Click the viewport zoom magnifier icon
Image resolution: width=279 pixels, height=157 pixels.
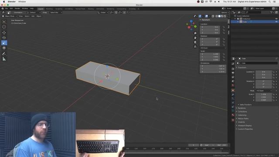point(195,33)
